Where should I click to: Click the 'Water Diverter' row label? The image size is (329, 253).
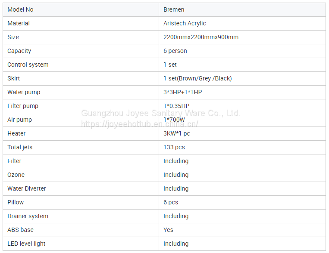[27, 188]
